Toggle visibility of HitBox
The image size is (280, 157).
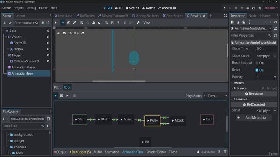point(48,49)
